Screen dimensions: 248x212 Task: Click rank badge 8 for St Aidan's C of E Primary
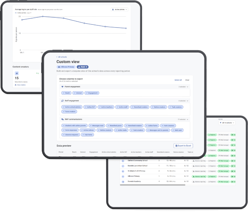coord(123,171)
